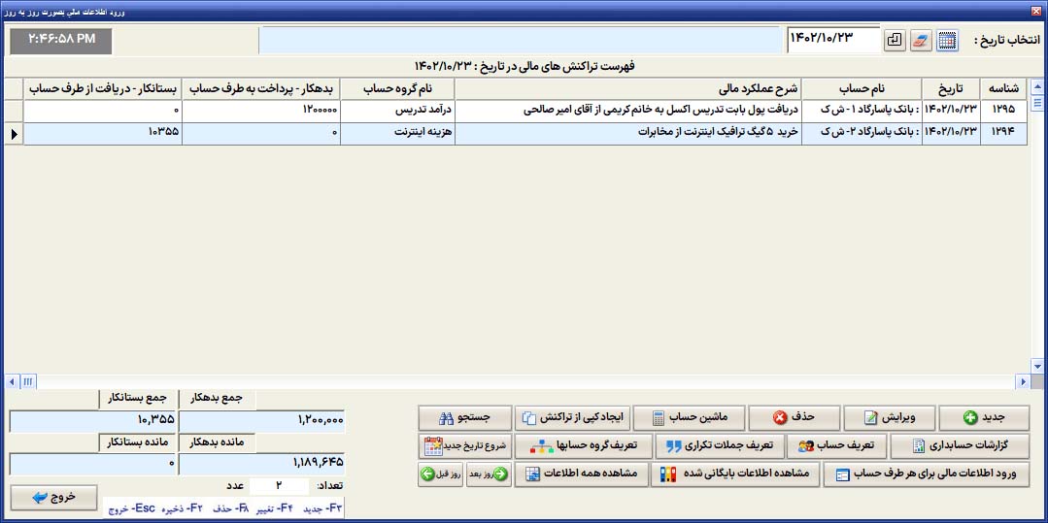Screen dimensions: 1048x523
Task: Click the debit cell ۱۲۰۰۰۰۰
Action: [x=261, y=112]
